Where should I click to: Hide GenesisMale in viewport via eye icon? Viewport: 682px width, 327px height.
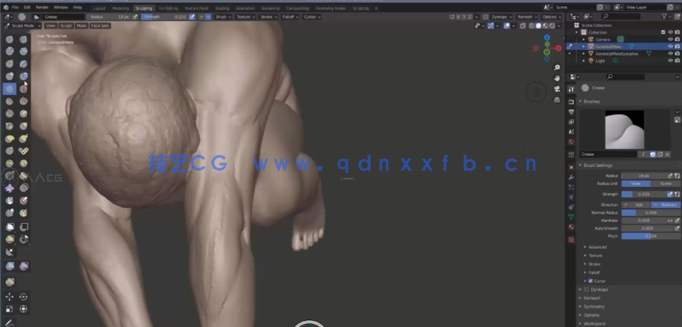coord(670,46)
